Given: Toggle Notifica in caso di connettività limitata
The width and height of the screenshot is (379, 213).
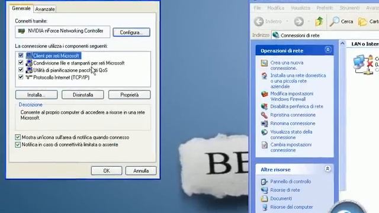Looking at the screenshot, I should click(18, 144).
